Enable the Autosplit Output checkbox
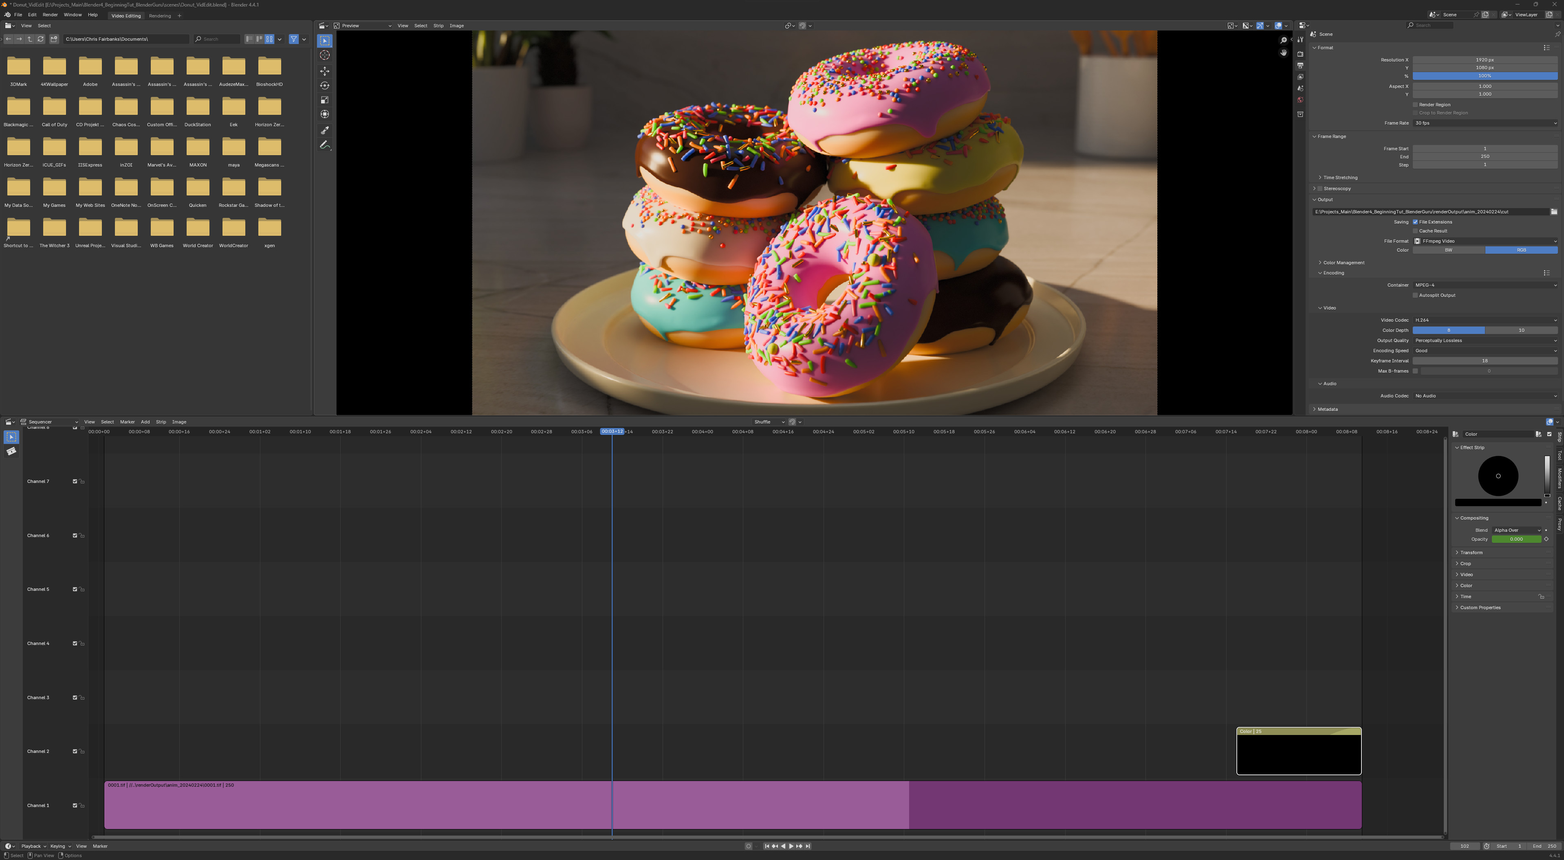1564x860 pixels. (1415, 295)
